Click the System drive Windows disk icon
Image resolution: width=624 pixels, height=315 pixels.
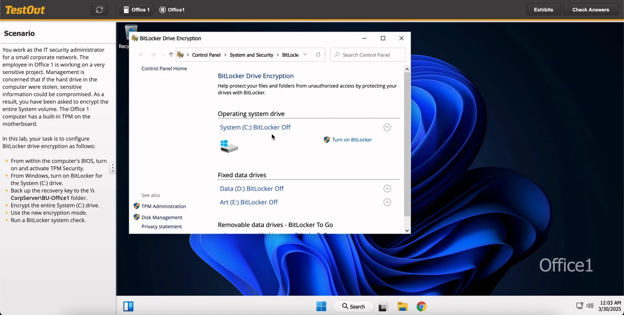(x=229, y=146)
